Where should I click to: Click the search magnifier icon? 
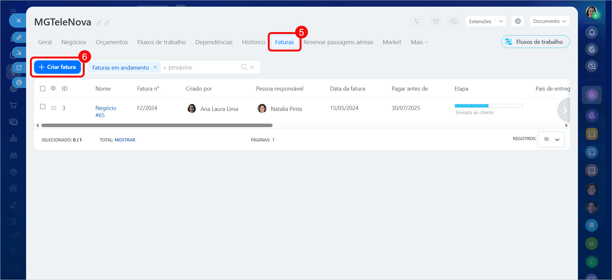[x=244, y=67]
